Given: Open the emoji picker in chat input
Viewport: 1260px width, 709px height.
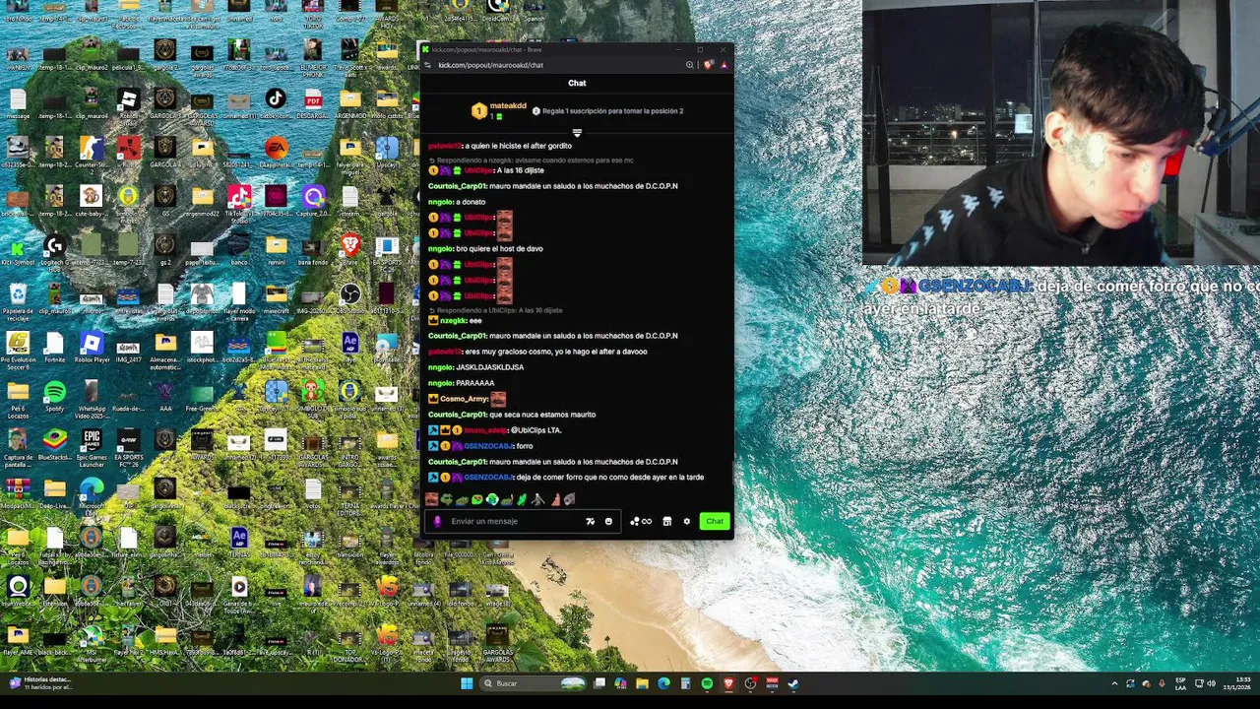Looking at the screenshot, I should point(608,521).
